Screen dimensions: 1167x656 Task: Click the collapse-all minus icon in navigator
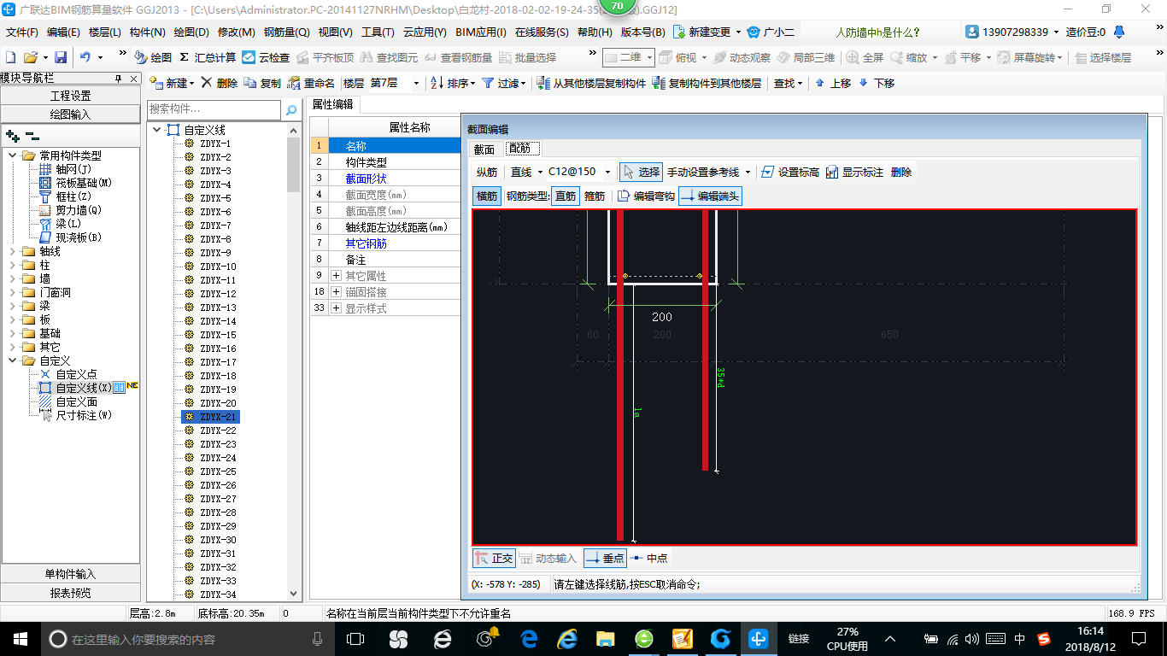pos(32,136)
